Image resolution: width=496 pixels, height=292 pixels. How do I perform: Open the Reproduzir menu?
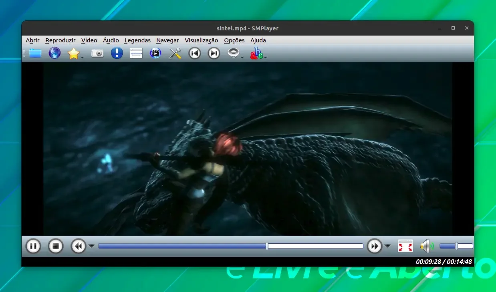pos(60,40)
